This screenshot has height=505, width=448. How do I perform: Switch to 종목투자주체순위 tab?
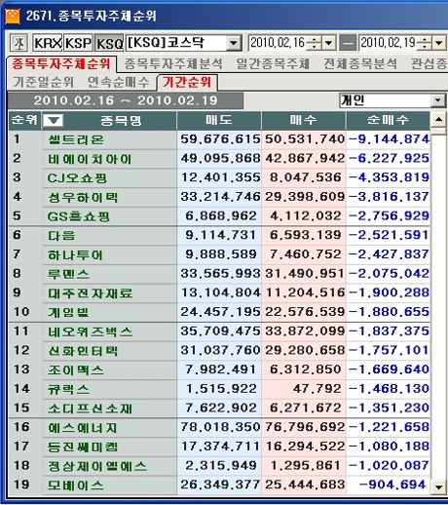coord(61,63)
